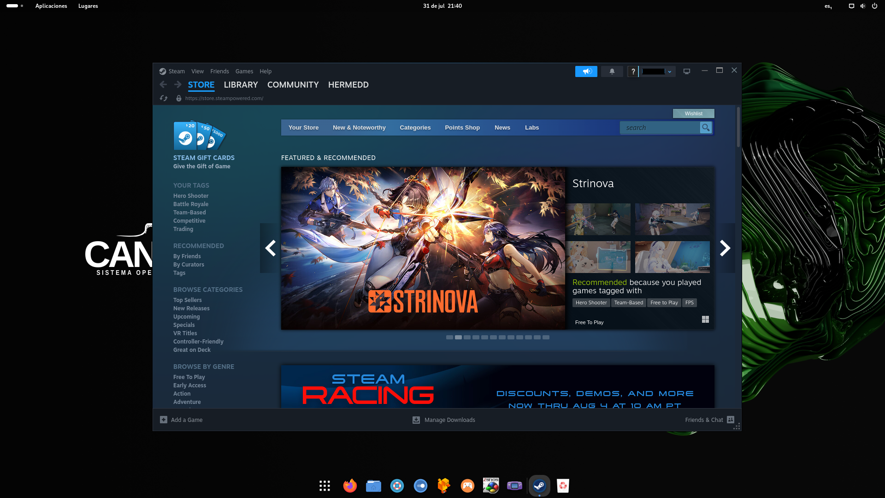The width and height of the screenshot is (885, 498).
Task: Open Recommended By Curators link
Action: 189,265
